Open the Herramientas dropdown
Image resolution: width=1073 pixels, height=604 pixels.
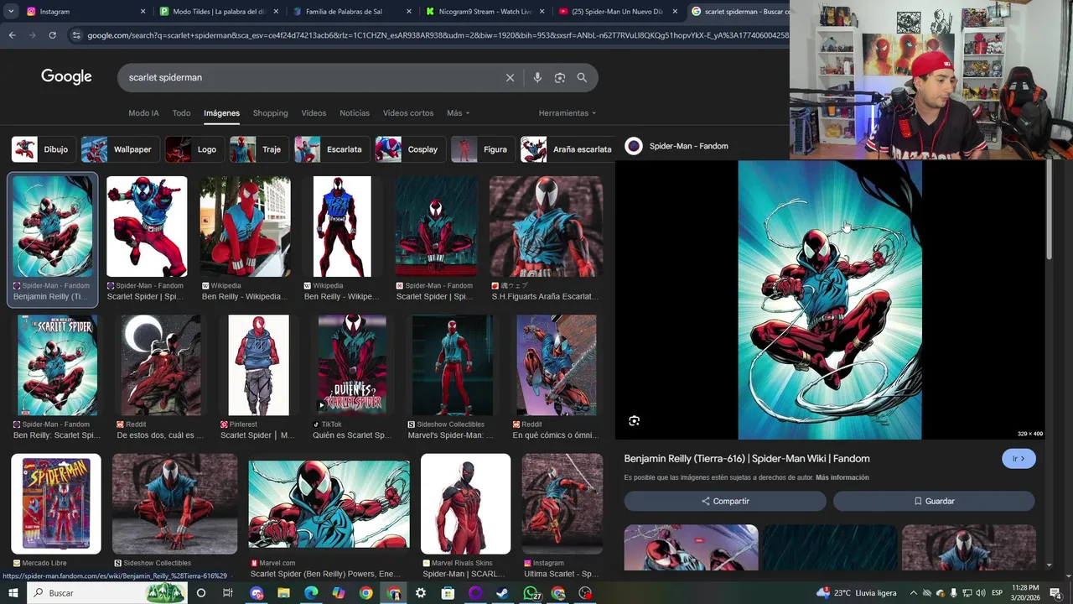pyautogui.click(x=568, y=113)
